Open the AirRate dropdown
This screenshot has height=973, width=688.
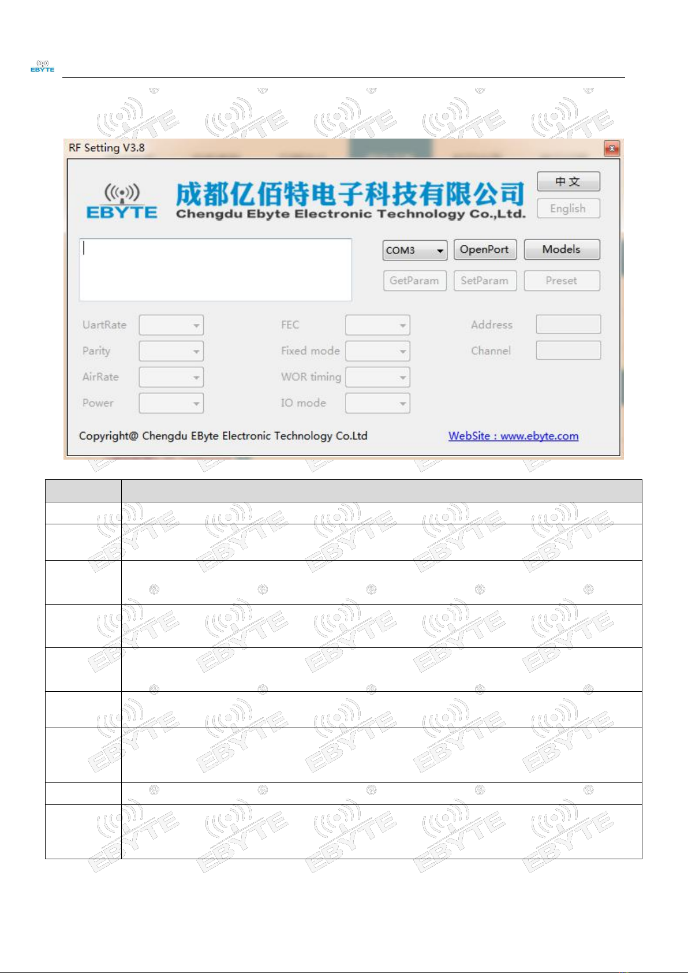(171, 377)
